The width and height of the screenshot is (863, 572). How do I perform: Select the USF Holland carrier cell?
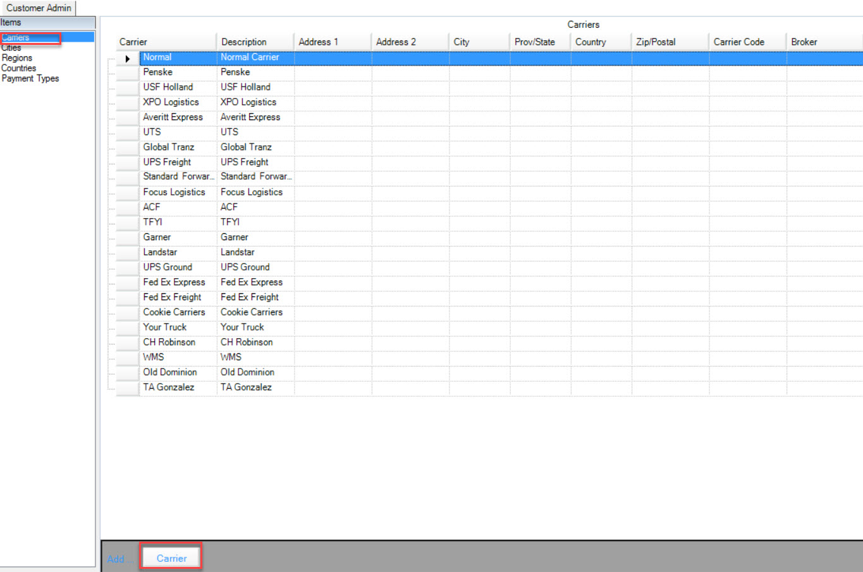(x=178, y=87)
